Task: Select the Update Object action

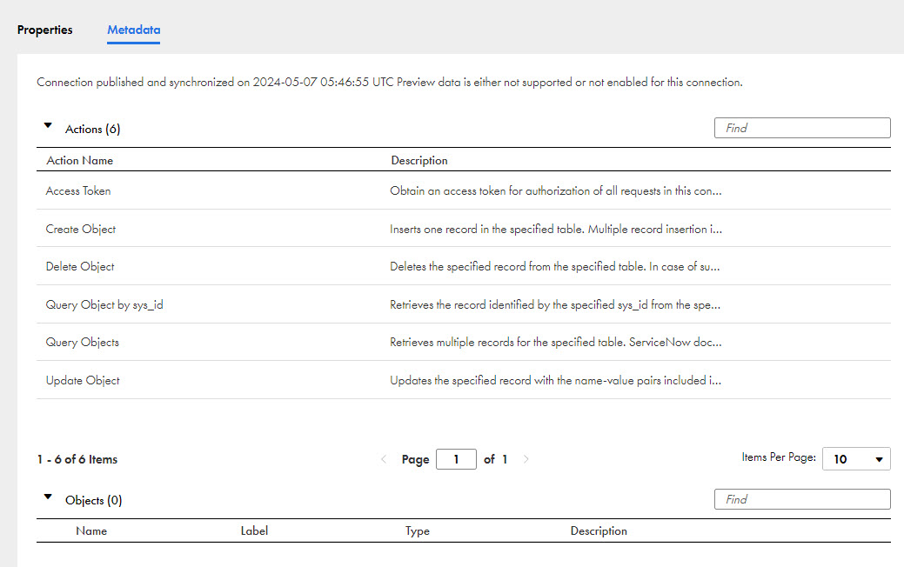Action: [83, 380]
